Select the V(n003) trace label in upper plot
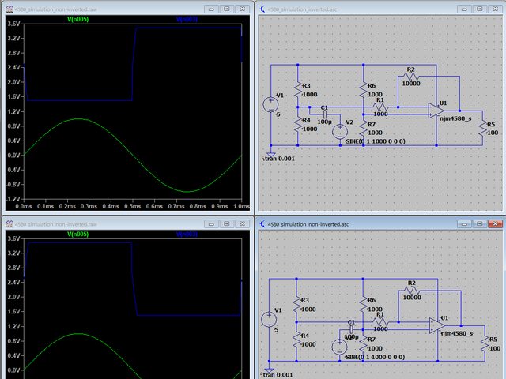Image resolution: width=506 pixels, height=379 pixels. tap(187, 19)
